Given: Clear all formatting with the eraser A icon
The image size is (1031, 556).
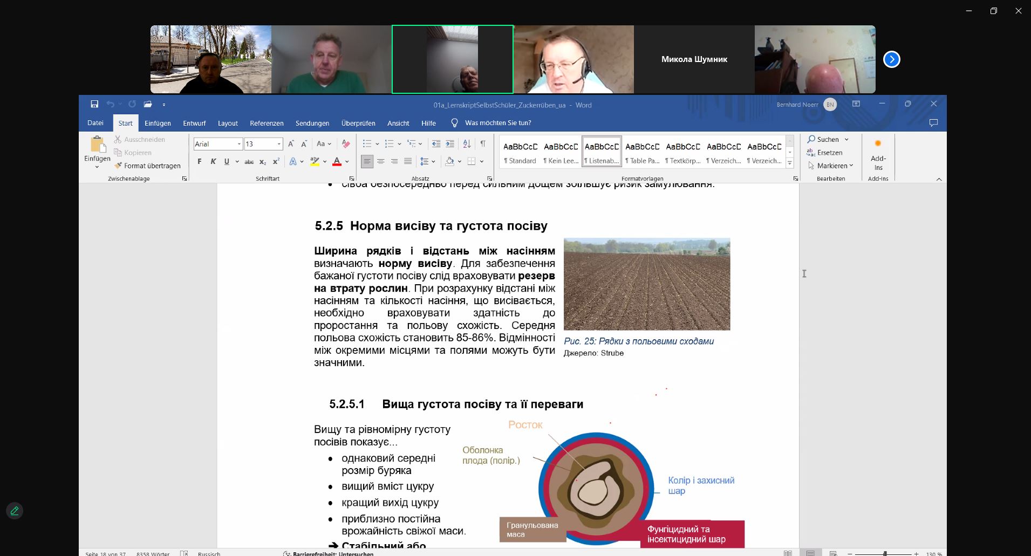Looking at the screenshot, I should pos(346,144).
